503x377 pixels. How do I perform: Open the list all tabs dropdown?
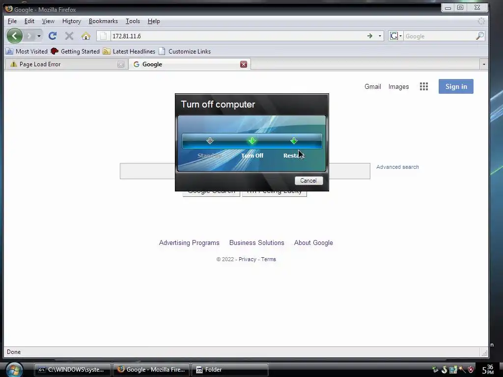point(484,64)
